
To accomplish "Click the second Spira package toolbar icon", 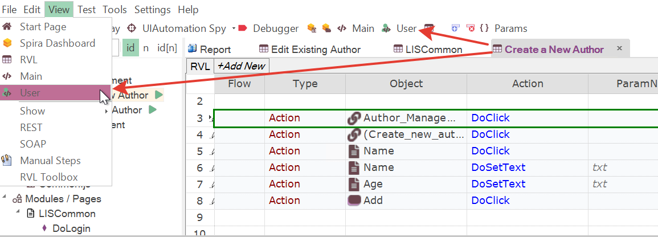I will 326,28.
